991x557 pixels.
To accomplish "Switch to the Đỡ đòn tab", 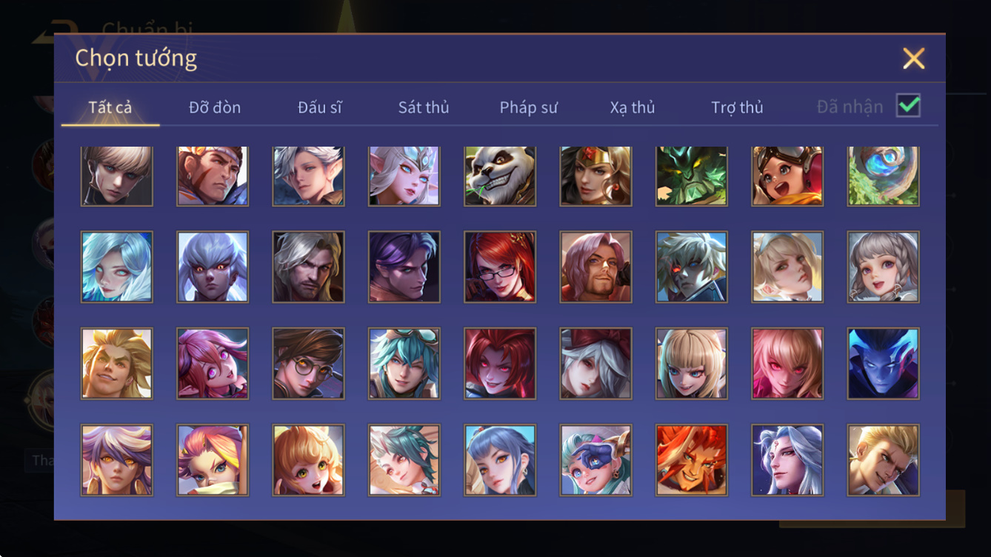I will [215, 107].
